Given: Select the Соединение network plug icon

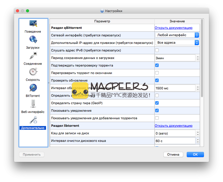Looking at the screenshot, I should pos(33,55).
